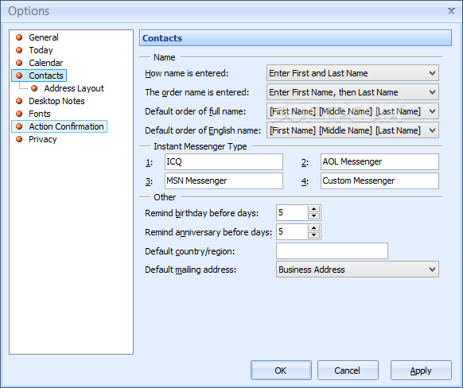
Task: Click the Default country/region text field
Action: (x=332, y=251)
